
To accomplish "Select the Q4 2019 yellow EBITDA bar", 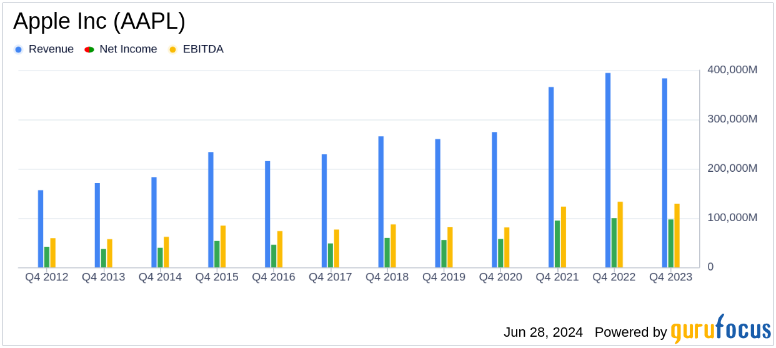I will (450, 247).
